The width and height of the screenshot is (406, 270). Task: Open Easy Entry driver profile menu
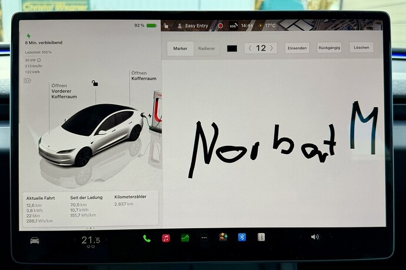193,26
